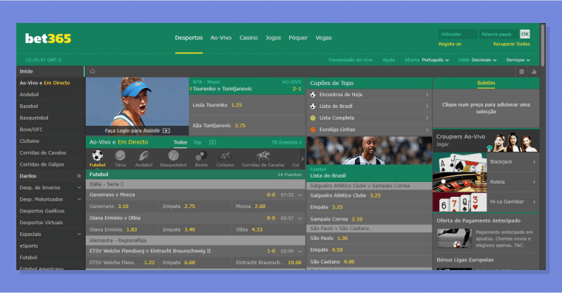Image resolution: width=562 pixels, height=293 pixels.
Task: Select the Ténis sport icon
Action: (120, 155)
